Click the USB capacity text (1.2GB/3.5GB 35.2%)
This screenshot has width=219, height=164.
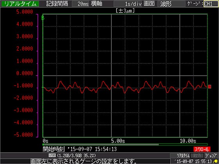pos(76,155)
